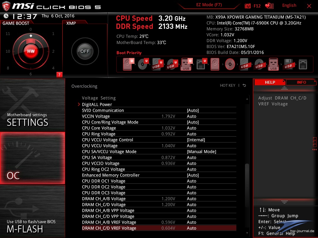Viewport: 318px width, 238px height.
Task: Select the DRAM CH_C/D Voltage row
Action: 159,205
